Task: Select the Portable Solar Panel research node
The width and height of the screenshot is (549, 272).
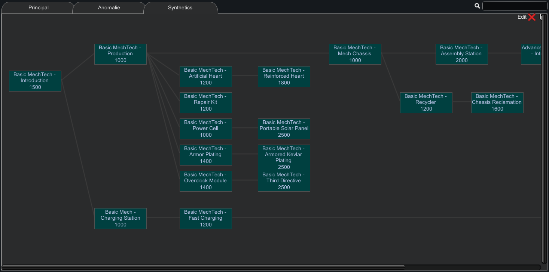Action: (284, 129)
